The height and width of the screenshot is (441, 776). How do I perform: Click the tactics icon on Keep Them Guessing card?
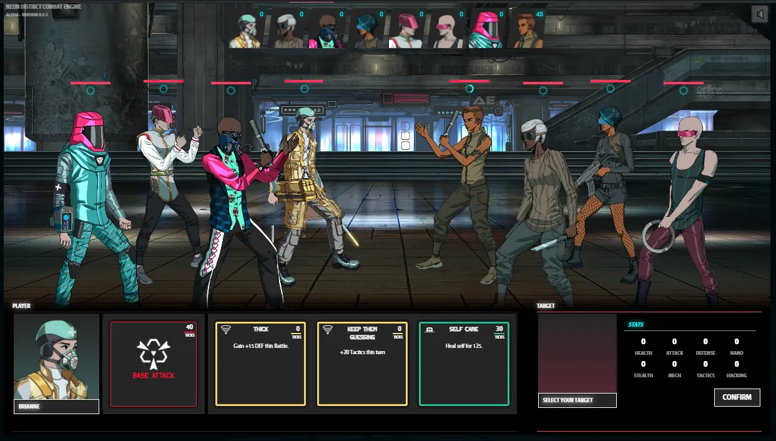tap(328, 330)
